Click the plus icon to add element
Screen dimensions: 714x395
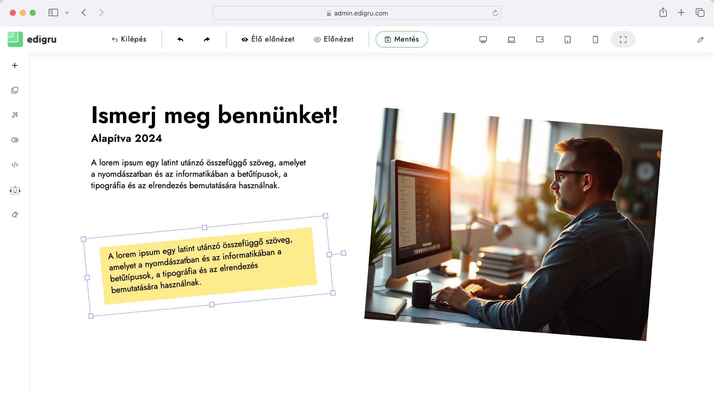click(15, 65)
